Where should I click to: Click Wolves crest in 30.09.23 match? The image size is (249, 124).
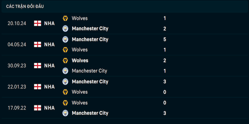(65, 60)
